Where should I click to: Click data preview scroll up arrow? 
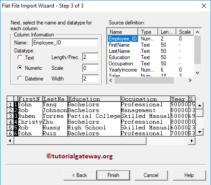coord(199,105)
